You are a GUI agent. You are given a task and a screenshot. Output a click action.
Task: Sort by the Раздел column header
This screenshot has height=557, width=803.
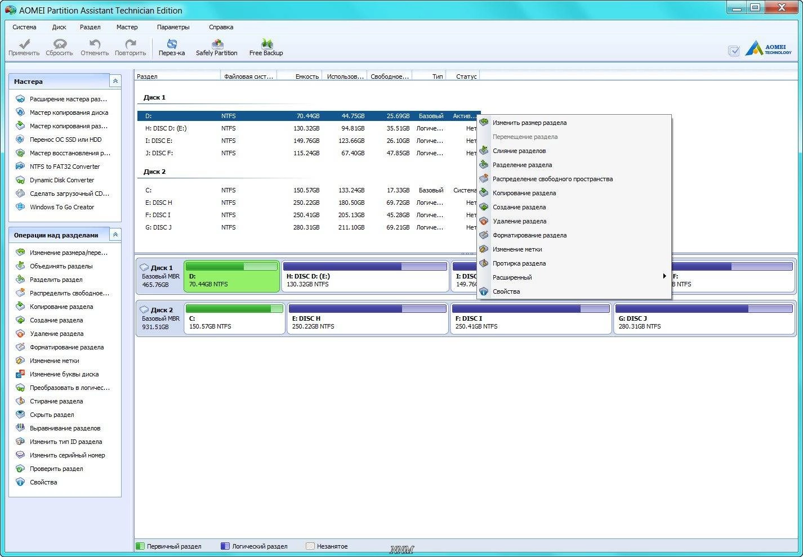coord(177,76)
